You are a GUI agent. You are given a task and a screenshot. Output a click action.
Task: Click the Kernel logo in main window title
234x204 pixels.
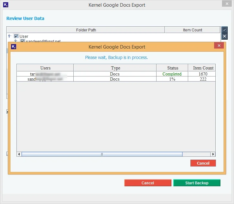pos(6,5)
